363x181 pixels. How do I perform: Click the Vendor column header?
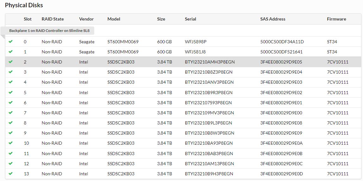tap(86, 19)
